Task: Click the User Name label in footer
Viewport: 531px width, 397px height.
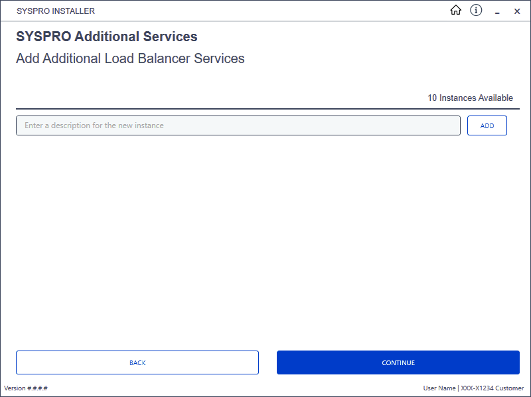Action: point(439,388)
